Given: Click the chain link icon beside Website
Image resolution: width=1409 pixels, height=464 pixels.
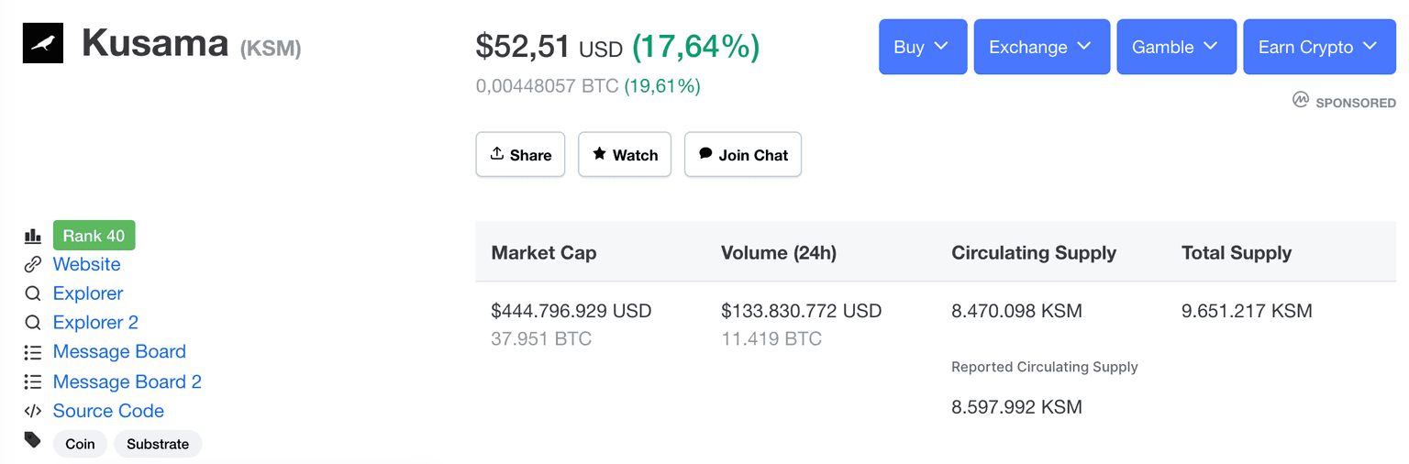Looking at the screenshot, I should [x=33, y=264].
